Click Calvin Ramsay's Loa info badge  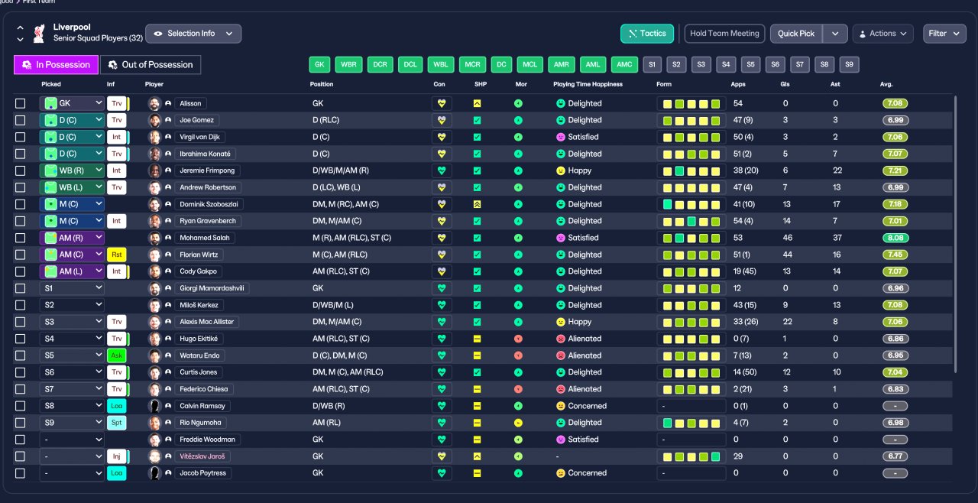pyautogui.click(x=116, y=406)
